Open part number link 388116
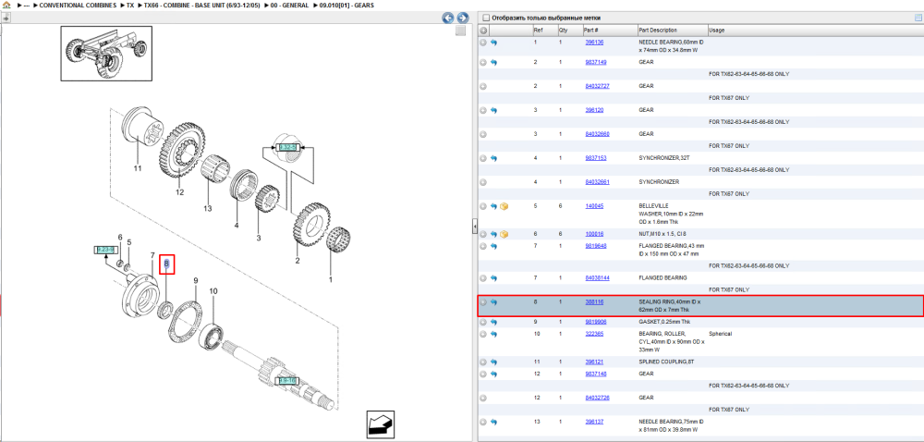The height and width of the screenshot is (442, 924). pos(594,301)
